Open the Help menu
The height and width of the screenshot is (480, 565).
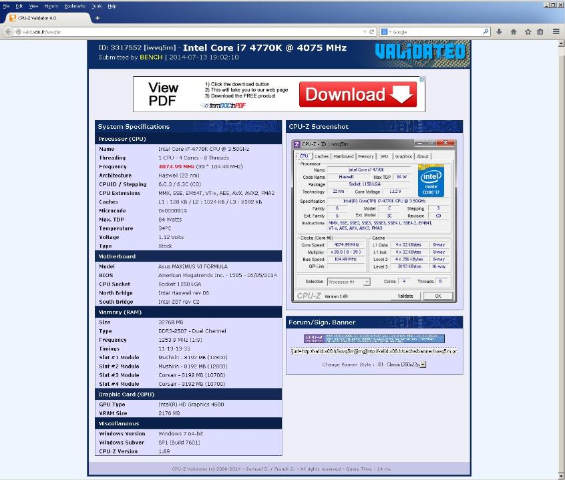112,6
